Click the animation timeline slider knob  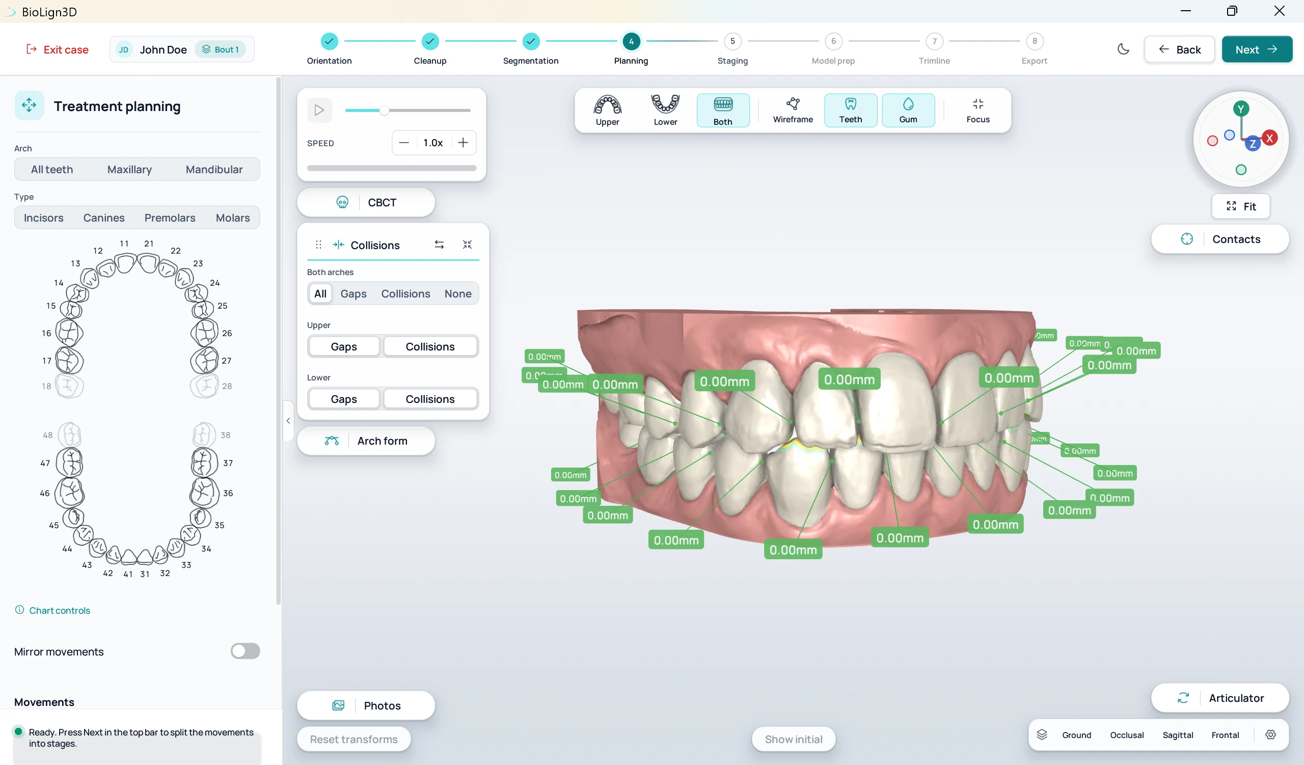click(x=384, y=110)
